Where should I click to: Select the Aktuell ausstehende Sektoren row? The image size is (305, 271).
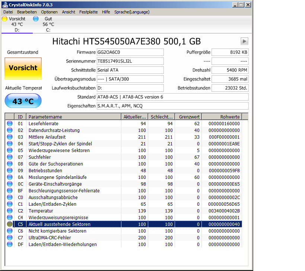tap(128, 224)
